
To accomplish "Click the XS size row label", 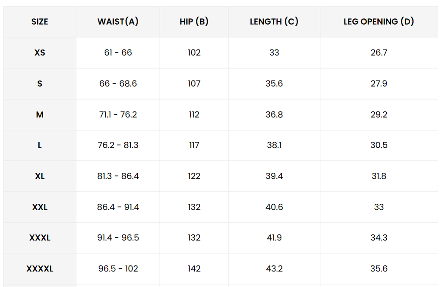I will coord(40,53).
